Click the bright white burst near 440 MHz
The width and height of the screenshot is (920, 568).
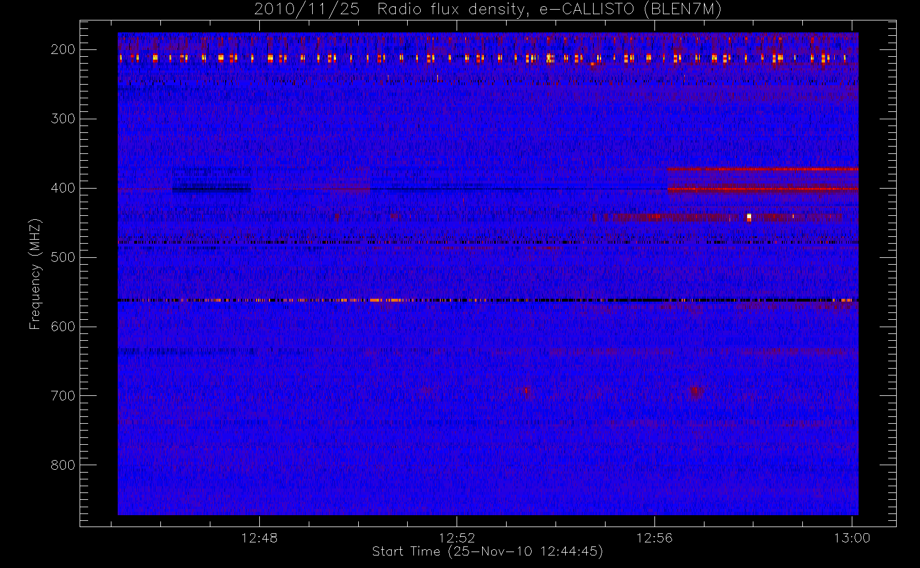[x=749, y=217]
